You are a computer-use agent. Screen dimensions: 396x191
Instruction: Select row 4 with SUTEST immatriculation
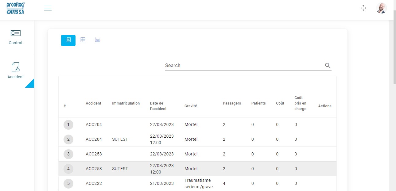pyautogui.click(x=197, y=169)
